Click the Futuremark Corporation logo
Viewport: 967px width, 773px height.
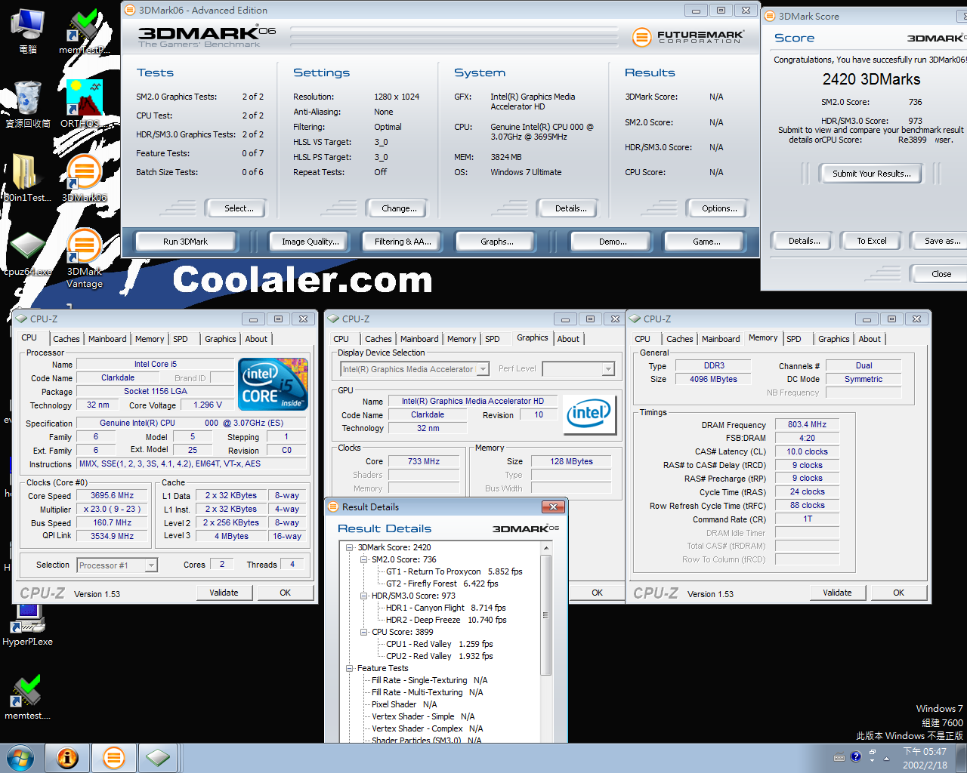tap(688, 36)
